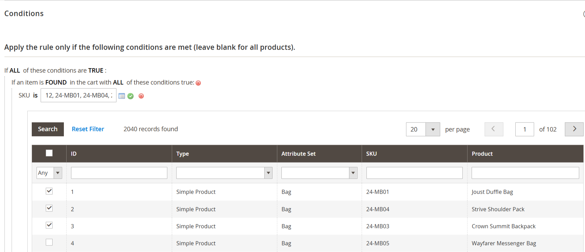Screen dimensions: 585x252
Task: Click the SKU value input field
Action: 79,95
